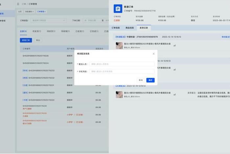
Task: Open the 商品信息 tab in order detail
Action: (130, 28)
